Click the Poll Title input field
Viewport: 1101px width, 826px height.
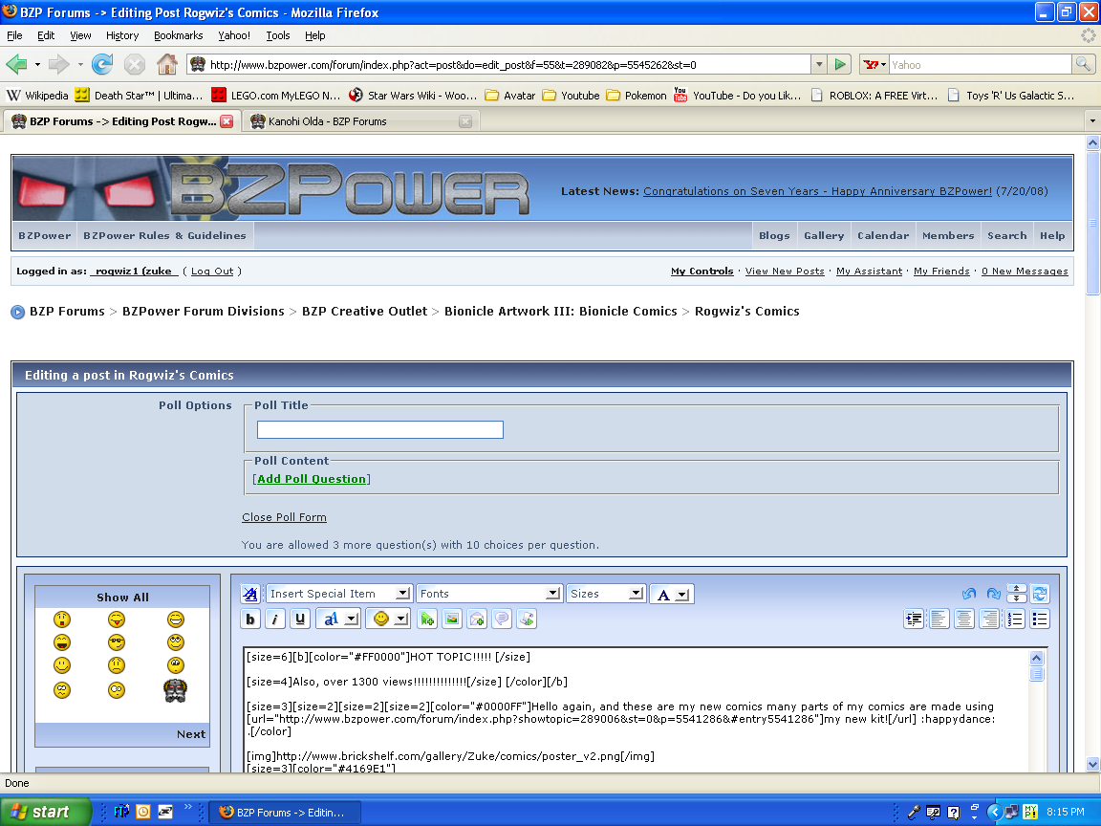(379, 430)
